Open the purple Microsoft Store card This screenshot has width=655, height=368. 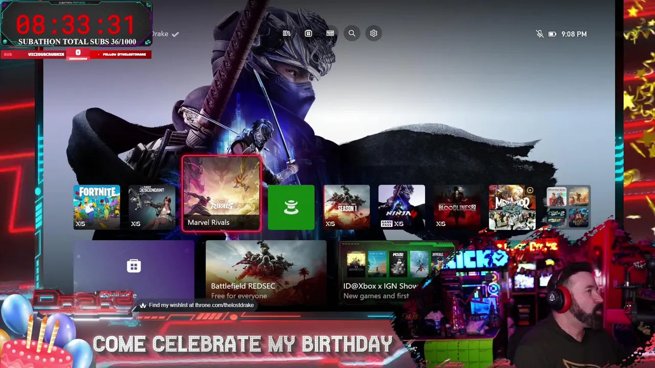point(134,271)
